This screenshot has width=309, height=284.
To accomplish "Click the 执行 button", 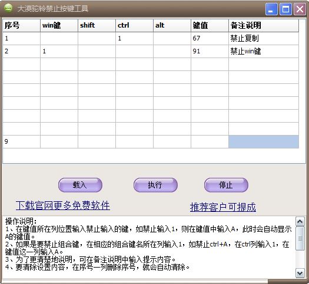I will (155, 185).
